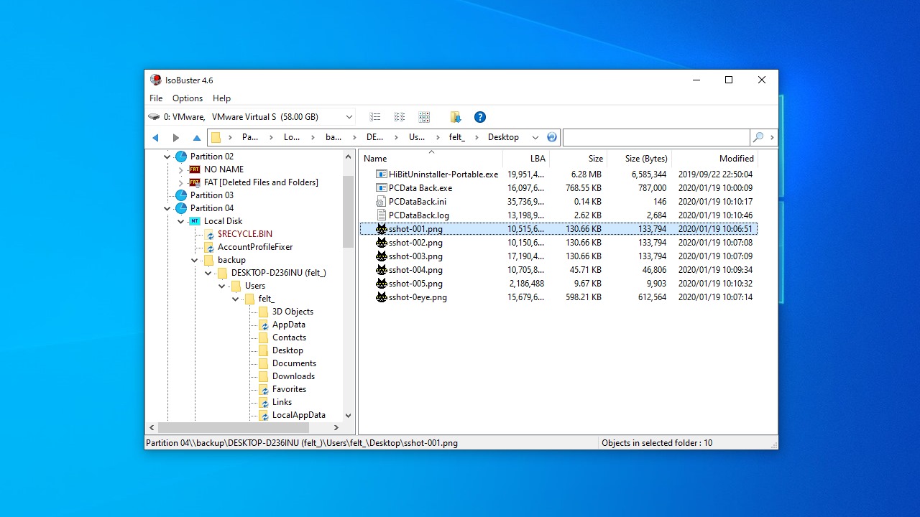Open the File menu
920x517 pixels.
pyautogui.click(x=156, y=98)
